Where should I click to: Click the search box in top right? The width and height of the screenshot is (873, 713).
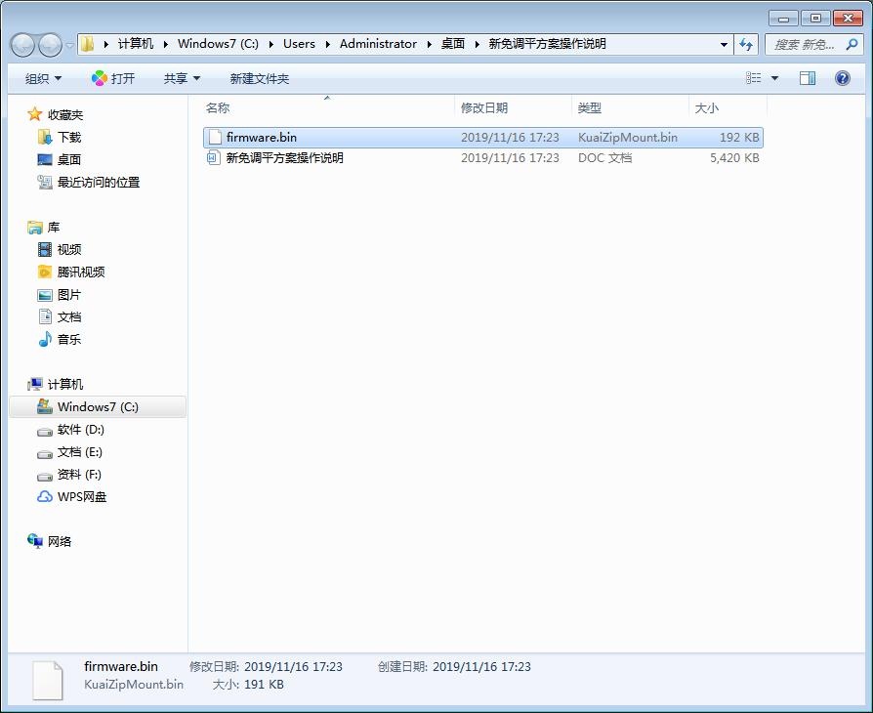(x=806, y=44)
